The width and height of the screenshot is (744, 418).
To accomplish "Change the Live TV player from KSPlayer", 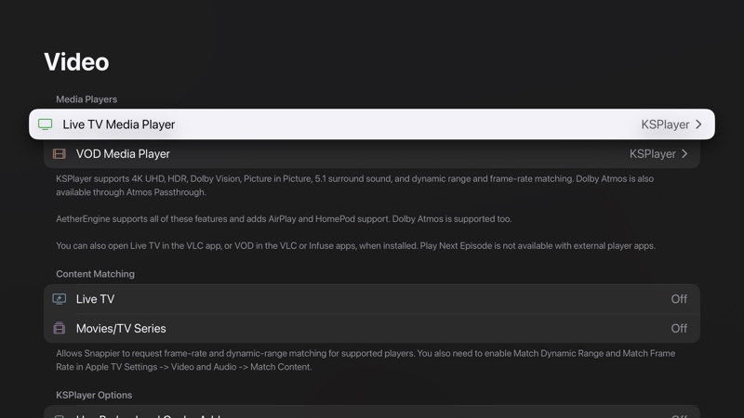I will click(665, 124).
